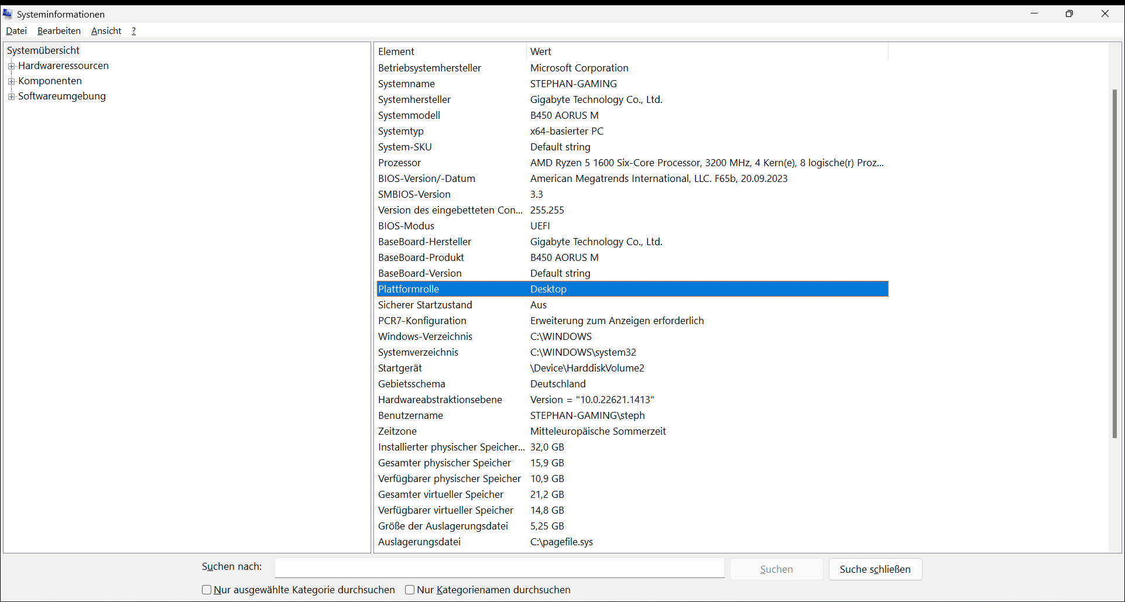Select the Hardwareressourcen label
1125x602 pixels.
pos(63,66)
